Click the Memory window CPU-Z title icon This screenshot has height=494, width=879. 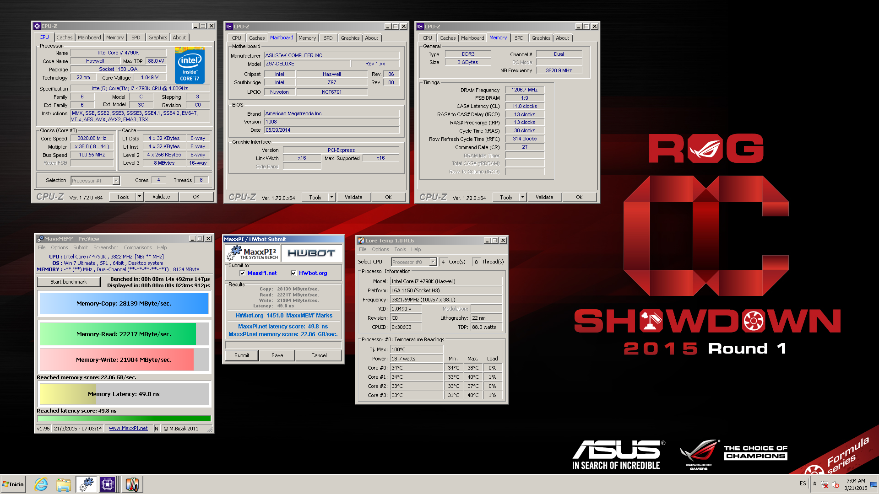420,27
